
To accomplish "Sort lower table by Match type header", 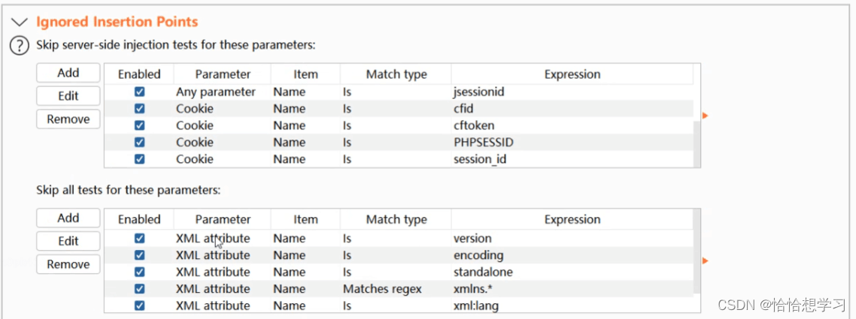I will click(x=396, y=220).
